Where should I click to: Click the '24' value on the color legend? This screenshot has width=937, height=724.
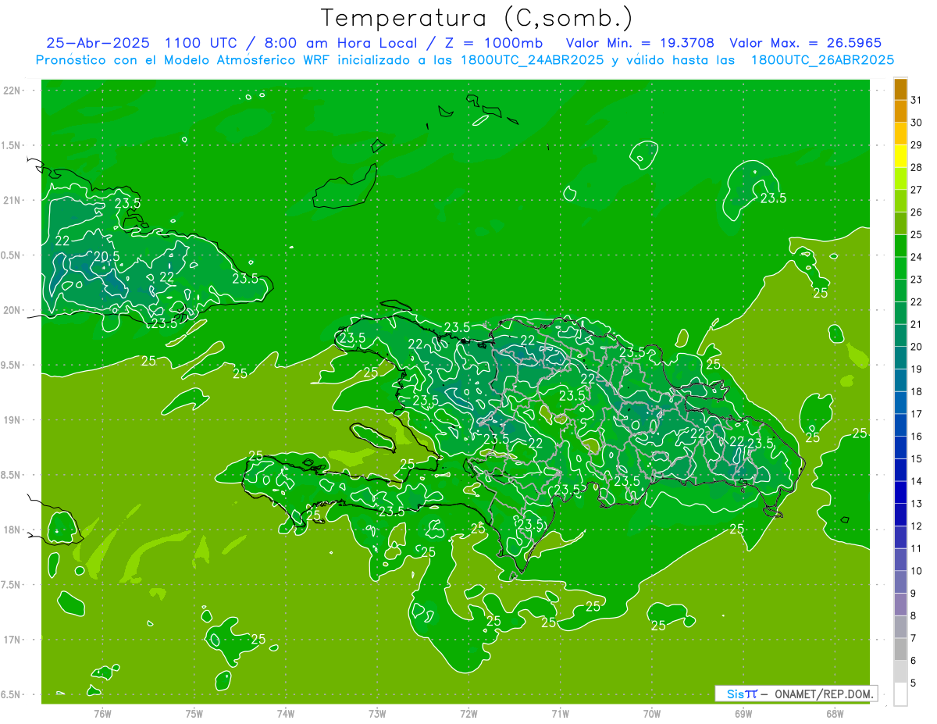point(917,257)
